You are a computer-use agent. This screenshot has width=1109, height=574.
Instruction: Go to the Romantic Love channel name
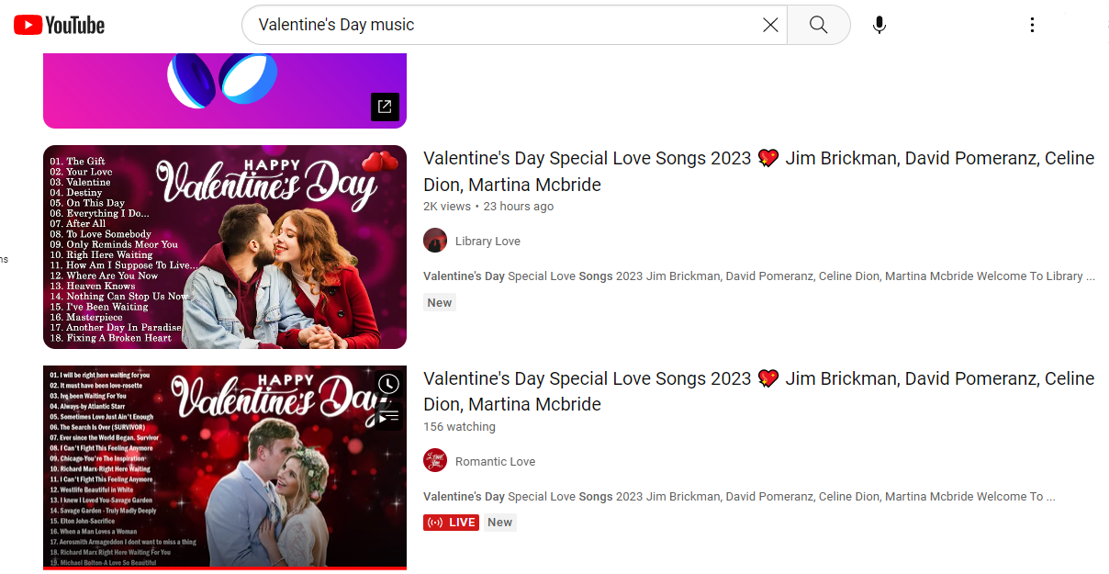pos(495,461)
